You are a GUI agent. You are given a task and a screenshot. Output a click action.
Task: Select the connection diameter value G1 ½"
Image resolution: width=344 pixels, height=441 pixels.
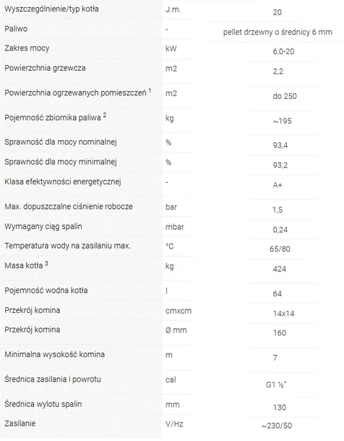pos(276,384)
